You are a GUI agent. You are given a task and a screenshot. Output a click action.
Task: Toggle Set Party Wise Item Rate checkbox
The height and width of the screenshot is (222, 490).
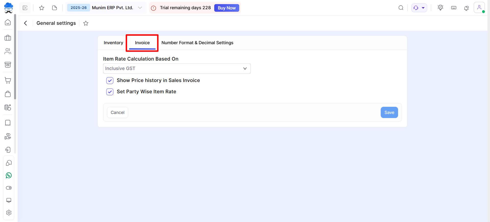tap(110, 92)
